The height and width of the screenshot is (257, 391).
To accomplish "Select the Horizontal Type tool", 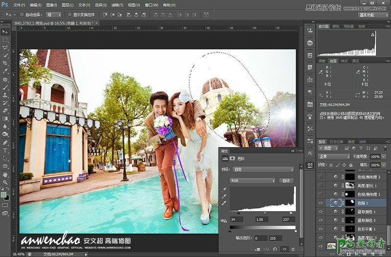I will click(x=5, y=150).
